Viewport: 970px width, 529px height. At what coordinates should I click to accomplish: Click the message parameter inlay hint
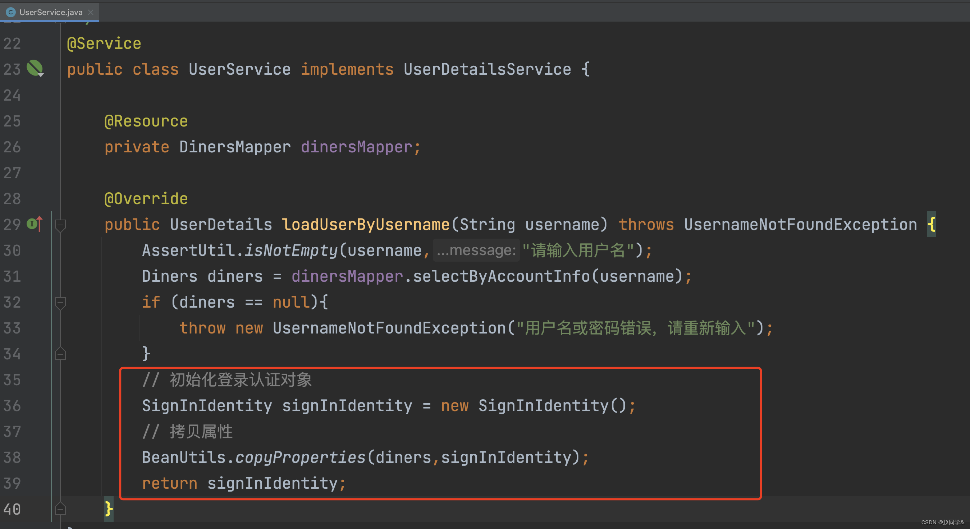click(x=476, y=250)
